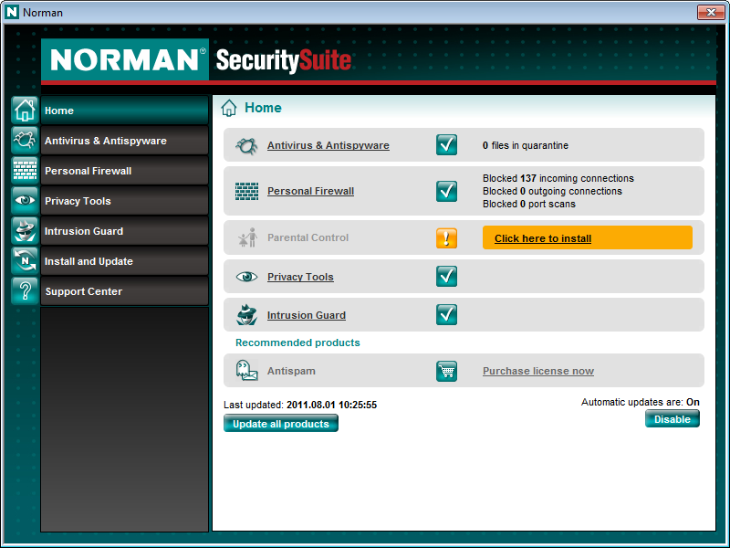Click the Personal Firewall brick wall sidebar icon
This screenshot has height=548, width=730.
point(24,171)
